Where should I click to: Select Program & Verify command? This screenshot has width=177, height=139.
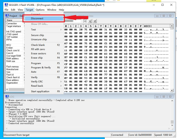tap(44, 68)
